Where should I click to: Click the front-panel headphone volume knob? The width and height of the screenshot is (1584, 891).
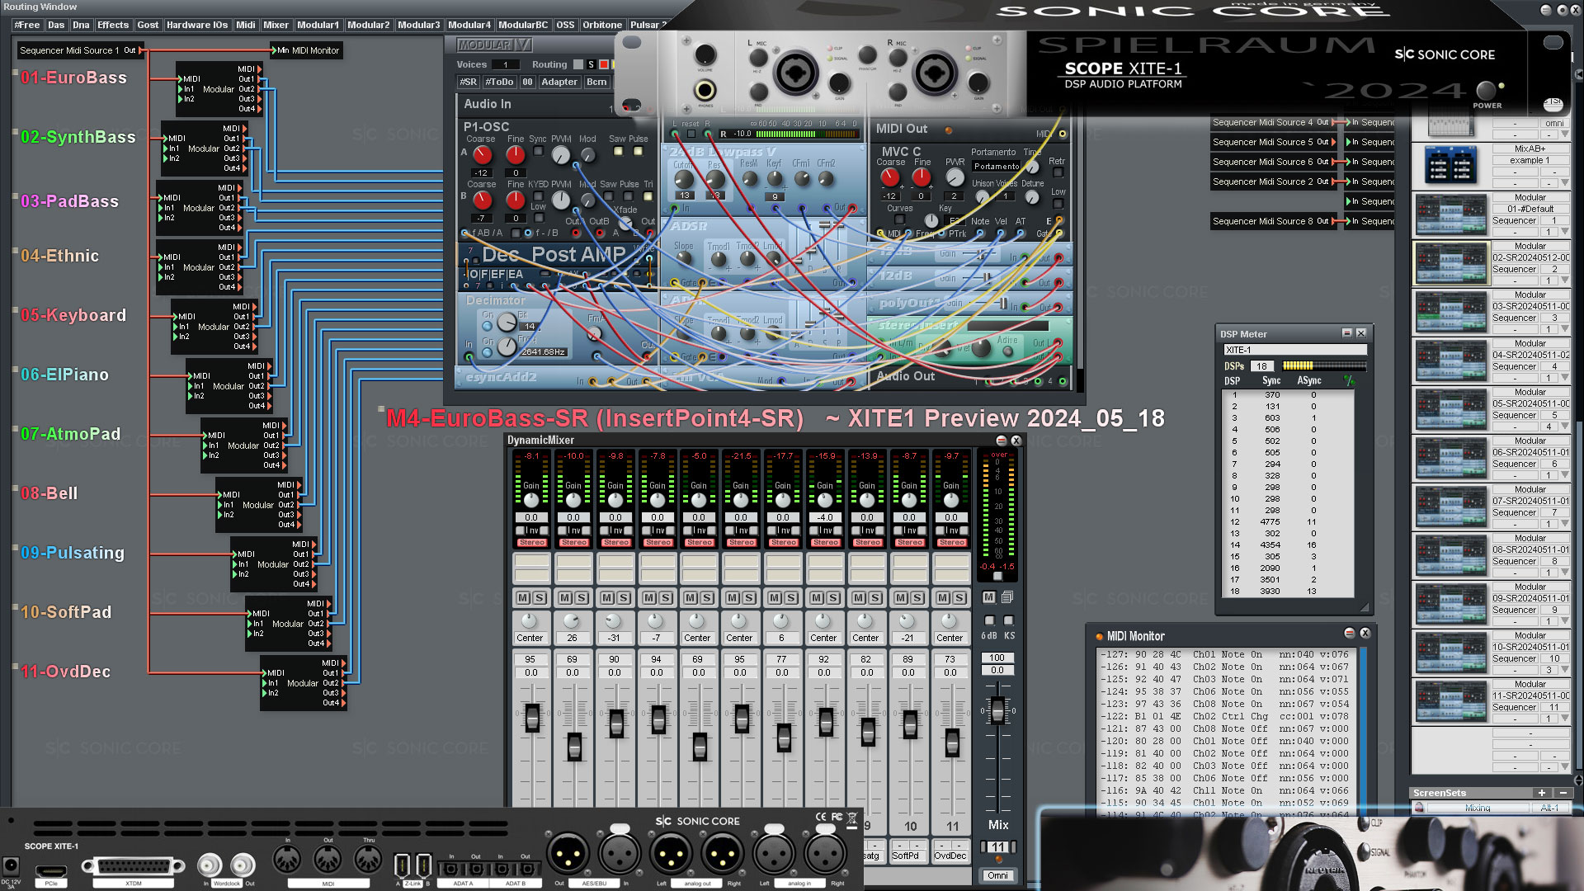point(705,54)
